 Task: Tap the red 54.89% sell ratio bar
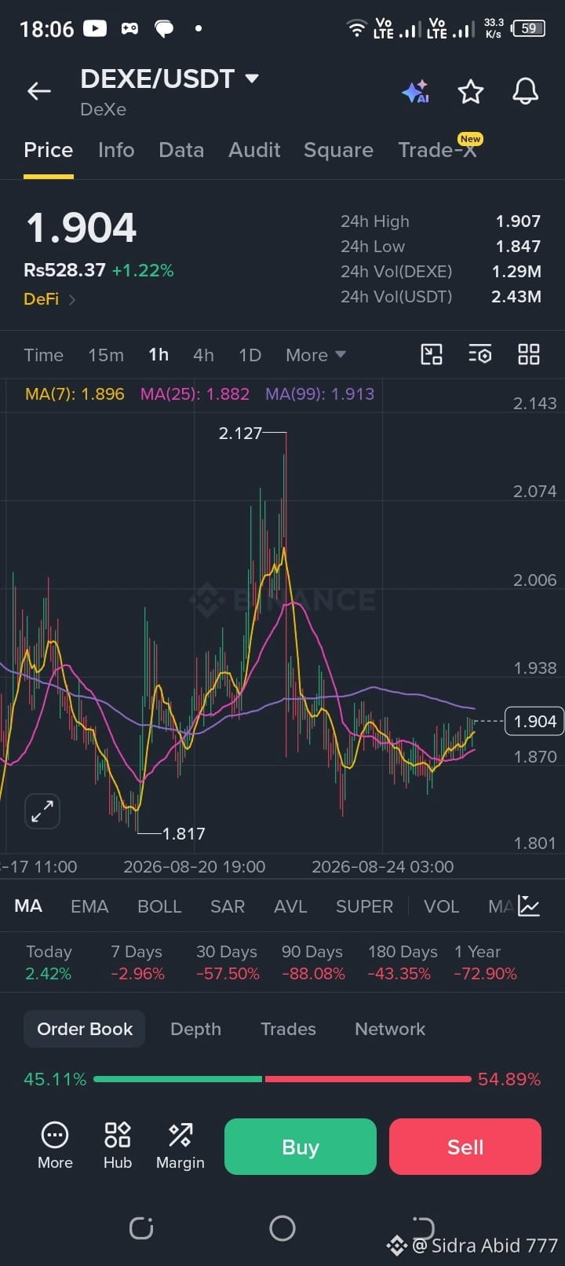point(368,1079)
